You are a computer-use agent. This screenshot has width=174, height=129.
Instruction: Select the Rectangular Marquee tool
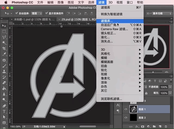click(4, 32)
